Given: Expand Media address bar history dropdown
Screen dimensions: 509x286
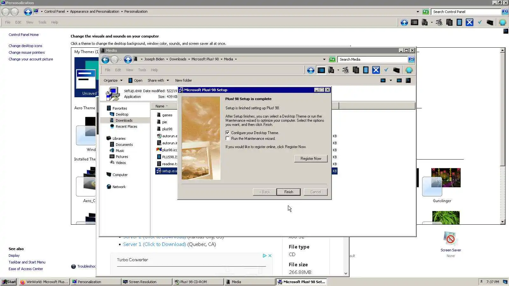Looking at the screenshot, I should tap(324, 59).
